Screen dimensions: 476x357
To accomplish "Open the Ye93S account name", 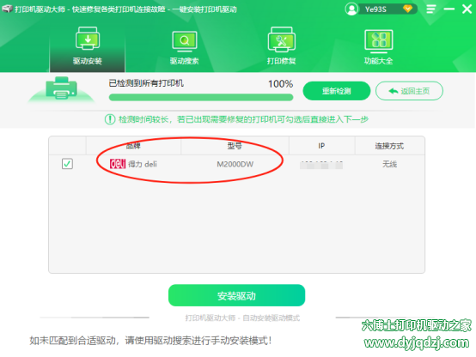I will tap(375, 9).
